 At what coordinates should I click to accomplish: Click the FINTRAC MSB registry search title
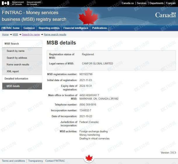(34, 16)
